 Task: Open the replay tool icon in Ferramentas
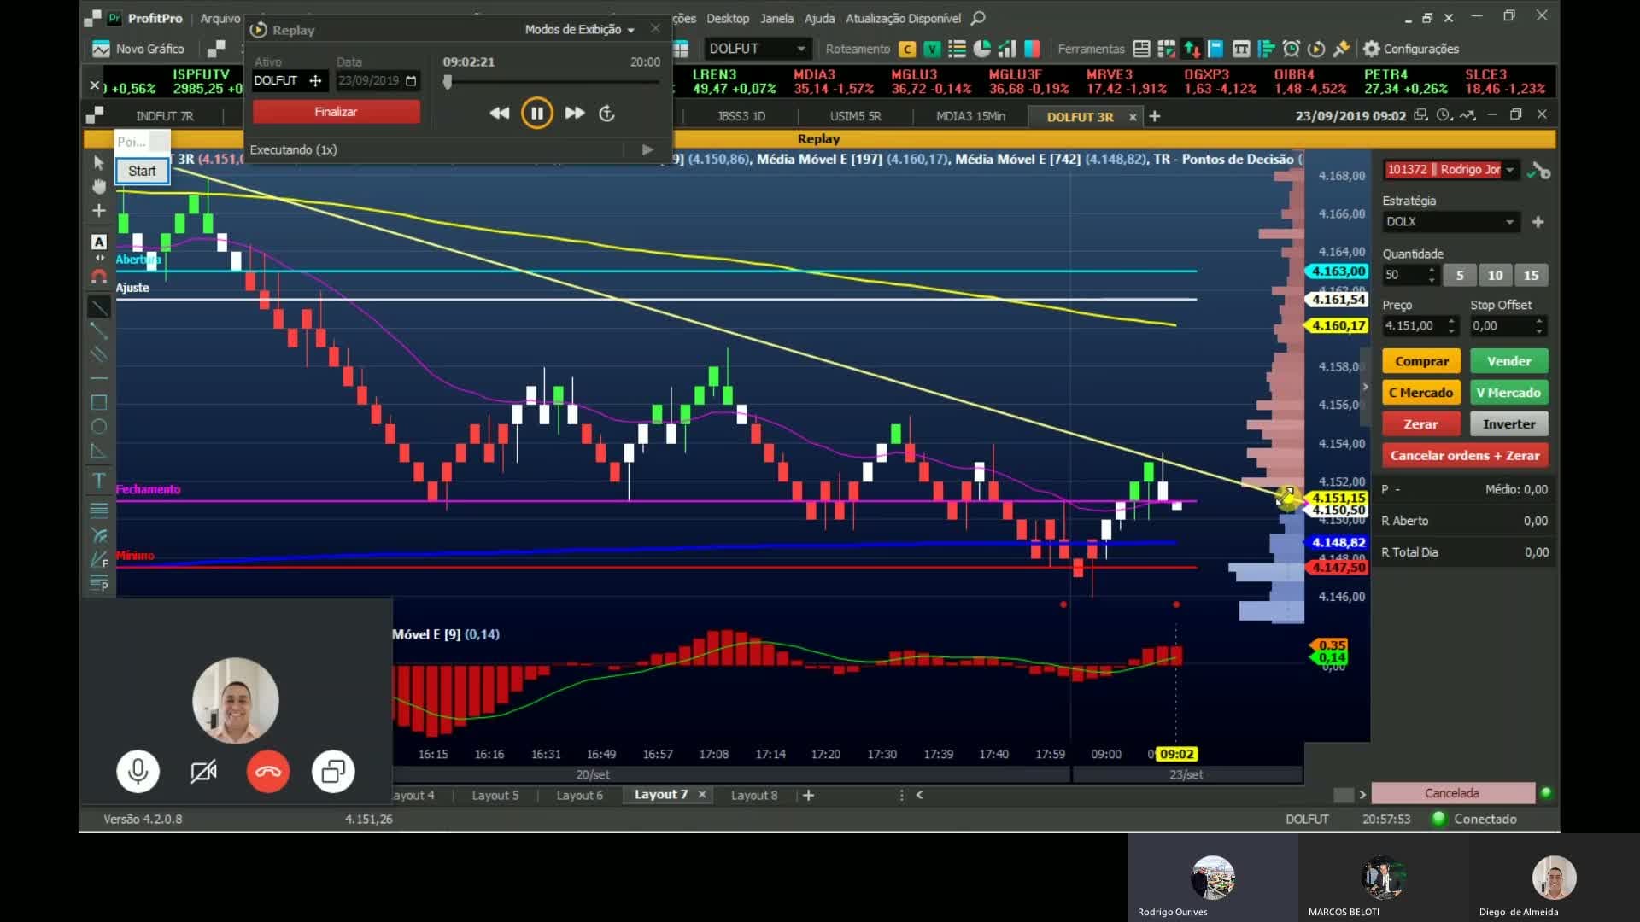(x=1316, y=50)
